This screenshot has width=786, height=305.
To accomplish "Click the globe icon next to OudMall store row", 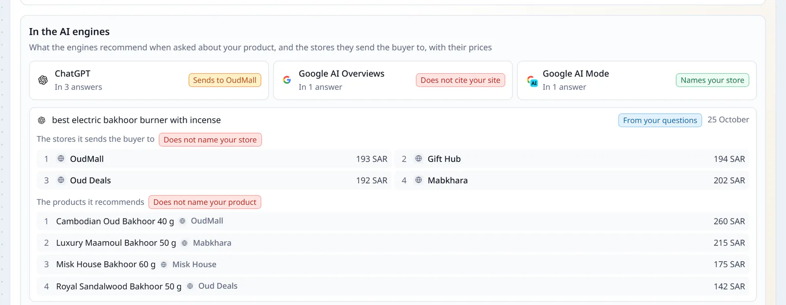I will tap(61, 159).
